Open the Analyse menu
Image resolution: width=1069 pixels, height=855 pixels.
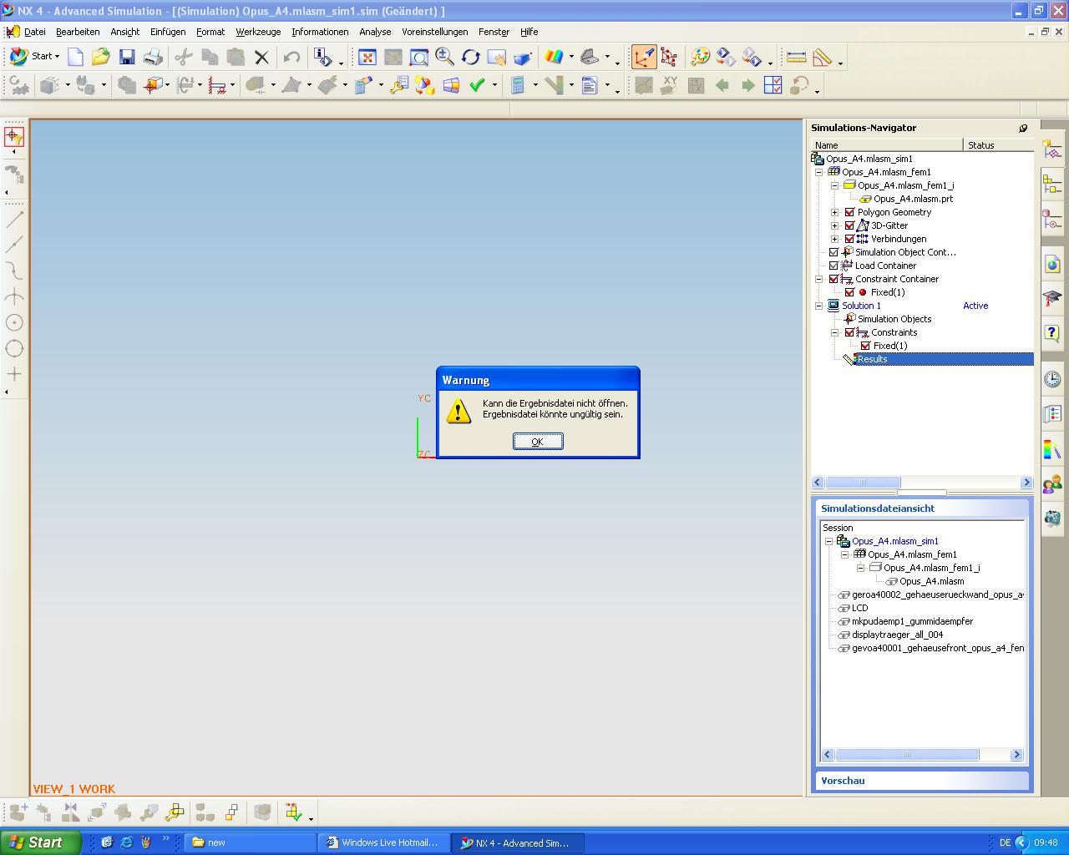(375, 32)
